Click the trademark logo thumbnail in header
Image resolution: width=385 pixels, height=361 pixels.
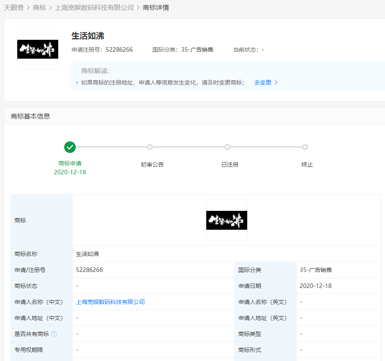pyautogui.click(x=38, y=49)
